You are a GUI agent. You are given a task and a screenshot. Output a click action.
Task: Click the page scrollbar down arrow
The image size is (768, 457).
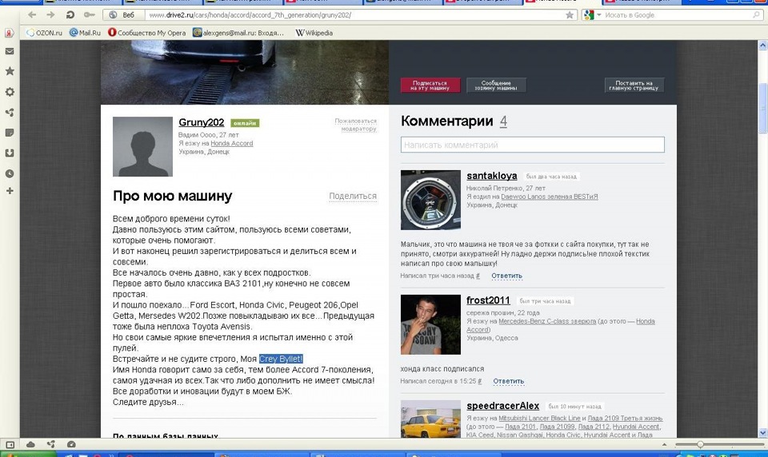pyautogui.click(x=762, y=433)
